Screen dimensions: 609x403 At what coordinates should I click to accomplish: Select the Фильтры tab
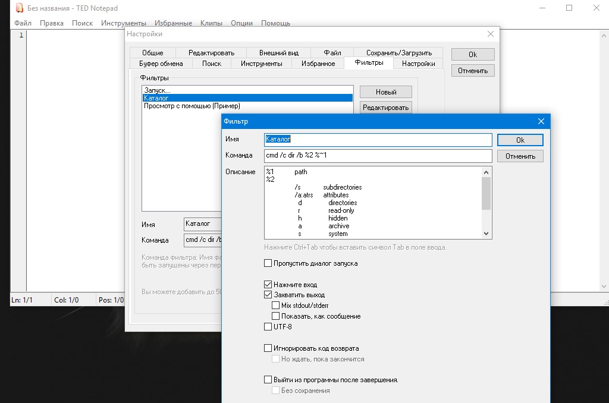coord(369,63)
